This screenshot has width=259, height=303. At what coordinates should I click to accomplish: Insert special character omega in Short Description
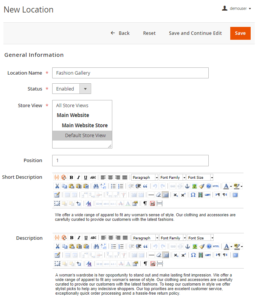193,195
